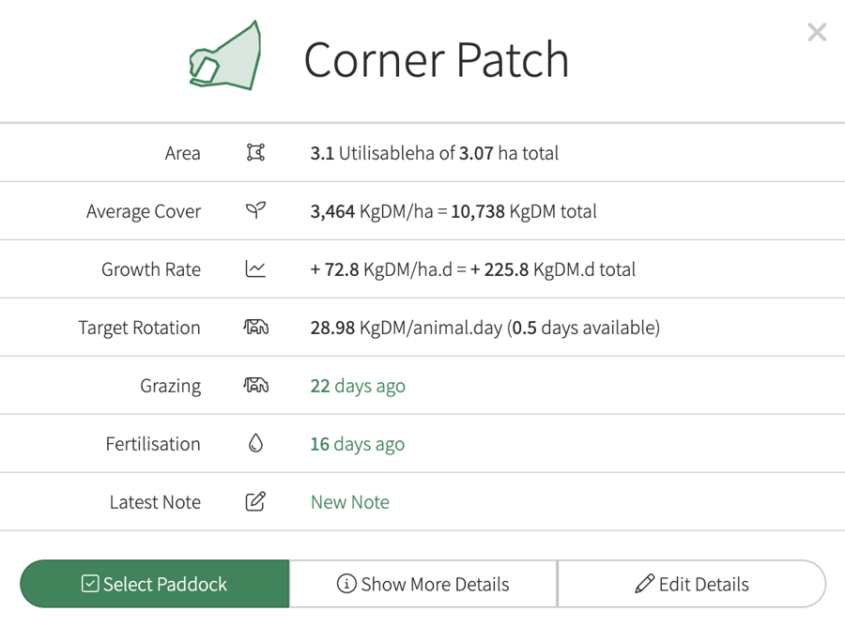Viewport: 845px width, 627px height.
Task: Click the Fertilisation droplet icon
Action: [x=255, y=444]
